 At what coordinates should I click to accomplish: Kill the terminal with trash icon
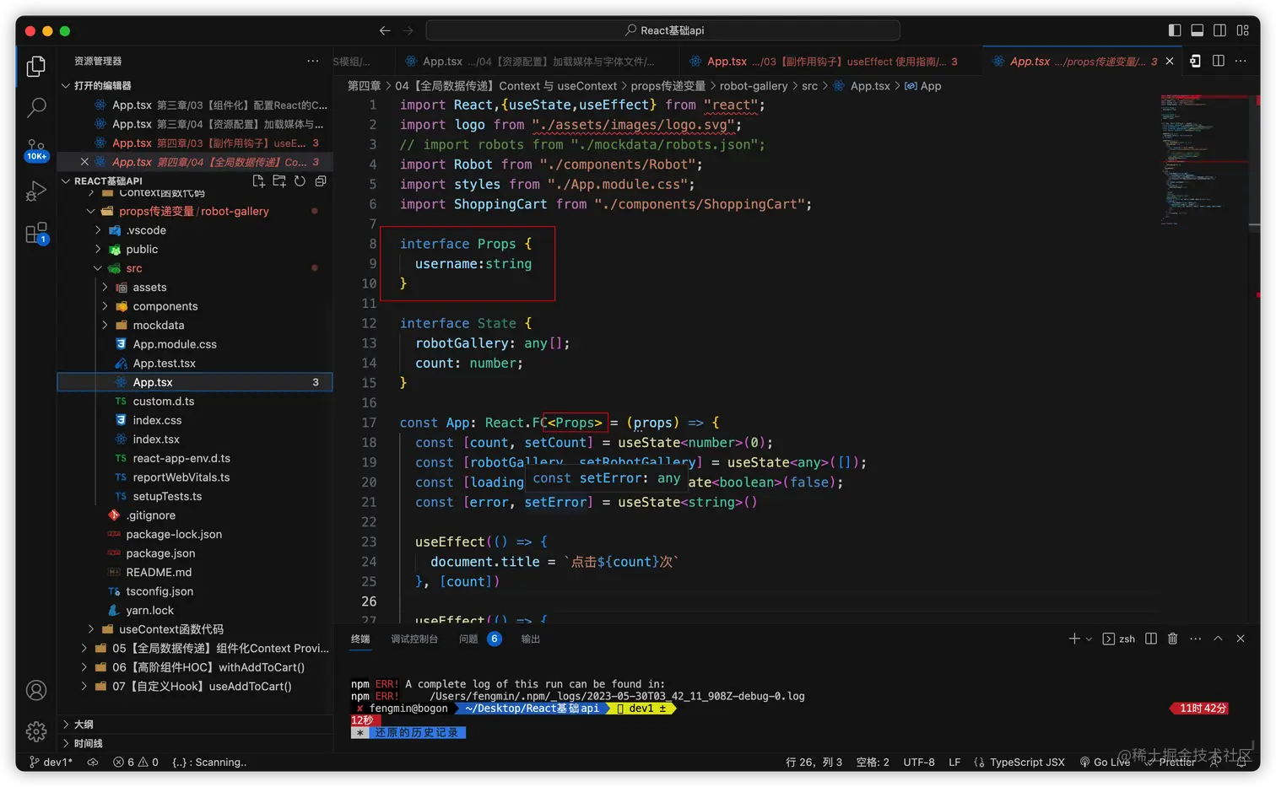coord(1173,639)
